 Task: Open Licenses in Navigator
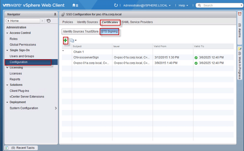[16, 74]
